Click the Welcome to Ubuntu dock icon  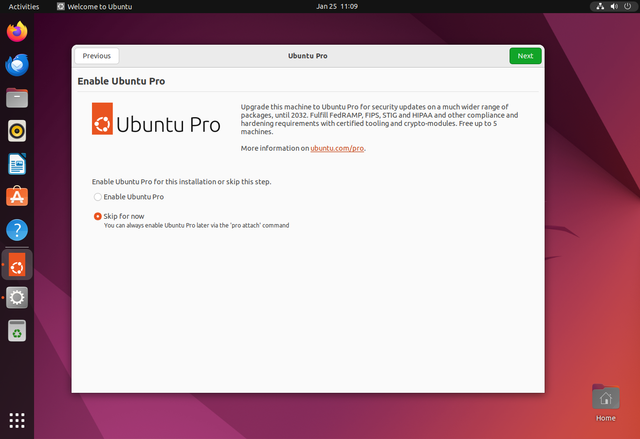[17, 264]
